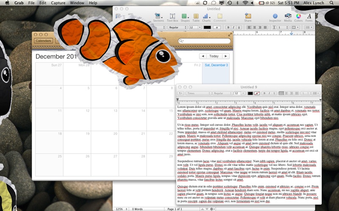Open the Shapes dropdown in Pages toolbar
This screenshot has width=339, height=211.
(x=185, y=18)
